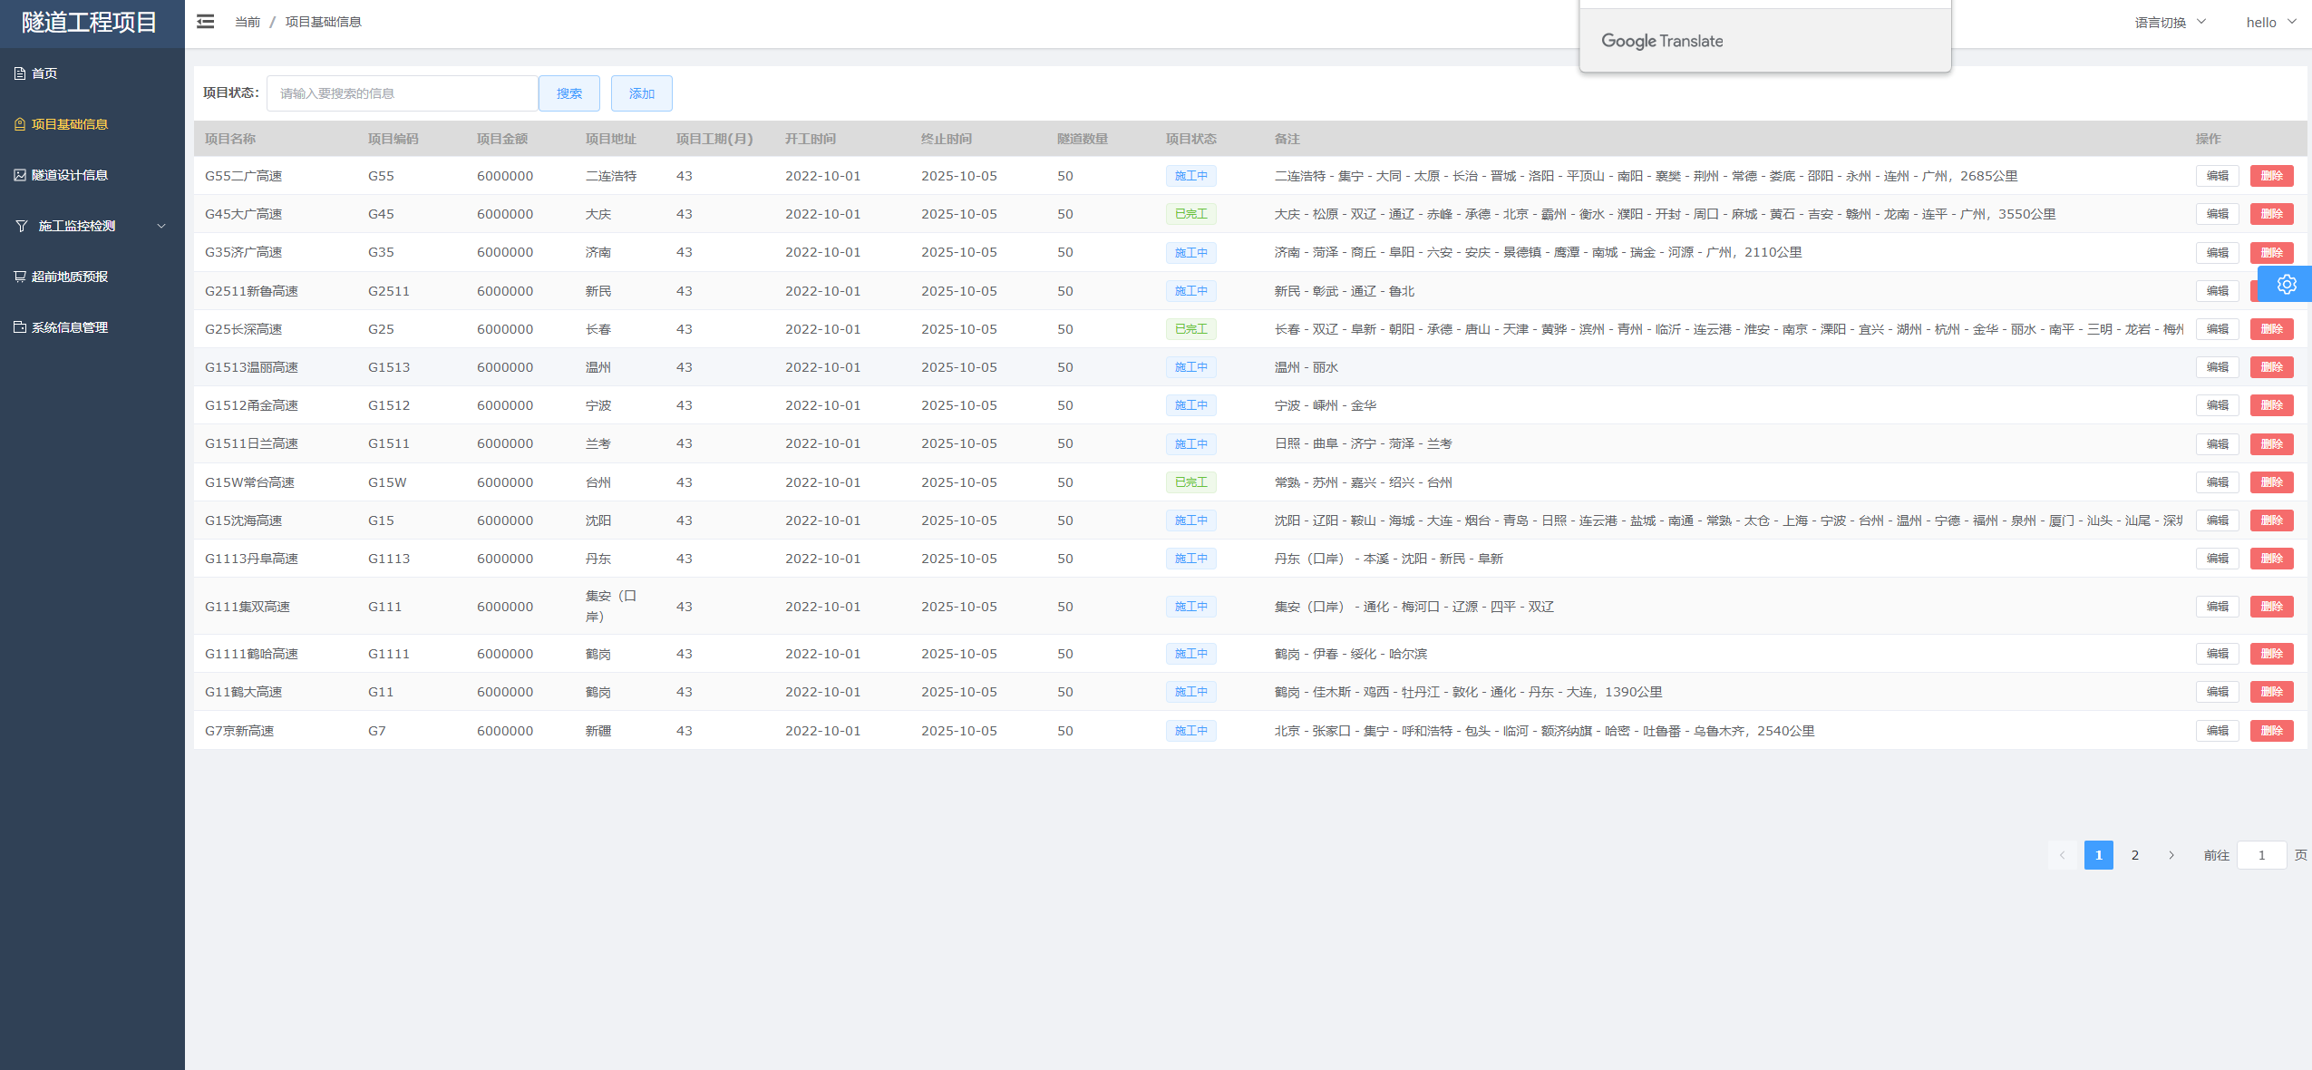Open the floating settings gear

2287,285
